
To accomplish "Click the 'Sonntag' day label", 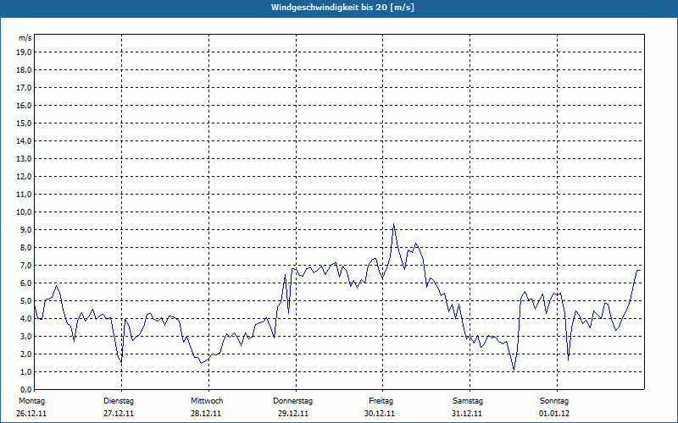I will (x=554, y=401).
